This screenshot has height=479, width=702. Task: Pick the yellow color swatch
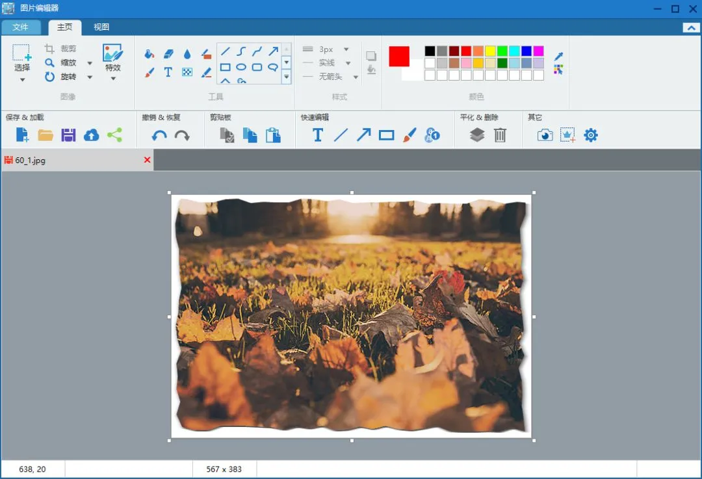tap(490, 51)
